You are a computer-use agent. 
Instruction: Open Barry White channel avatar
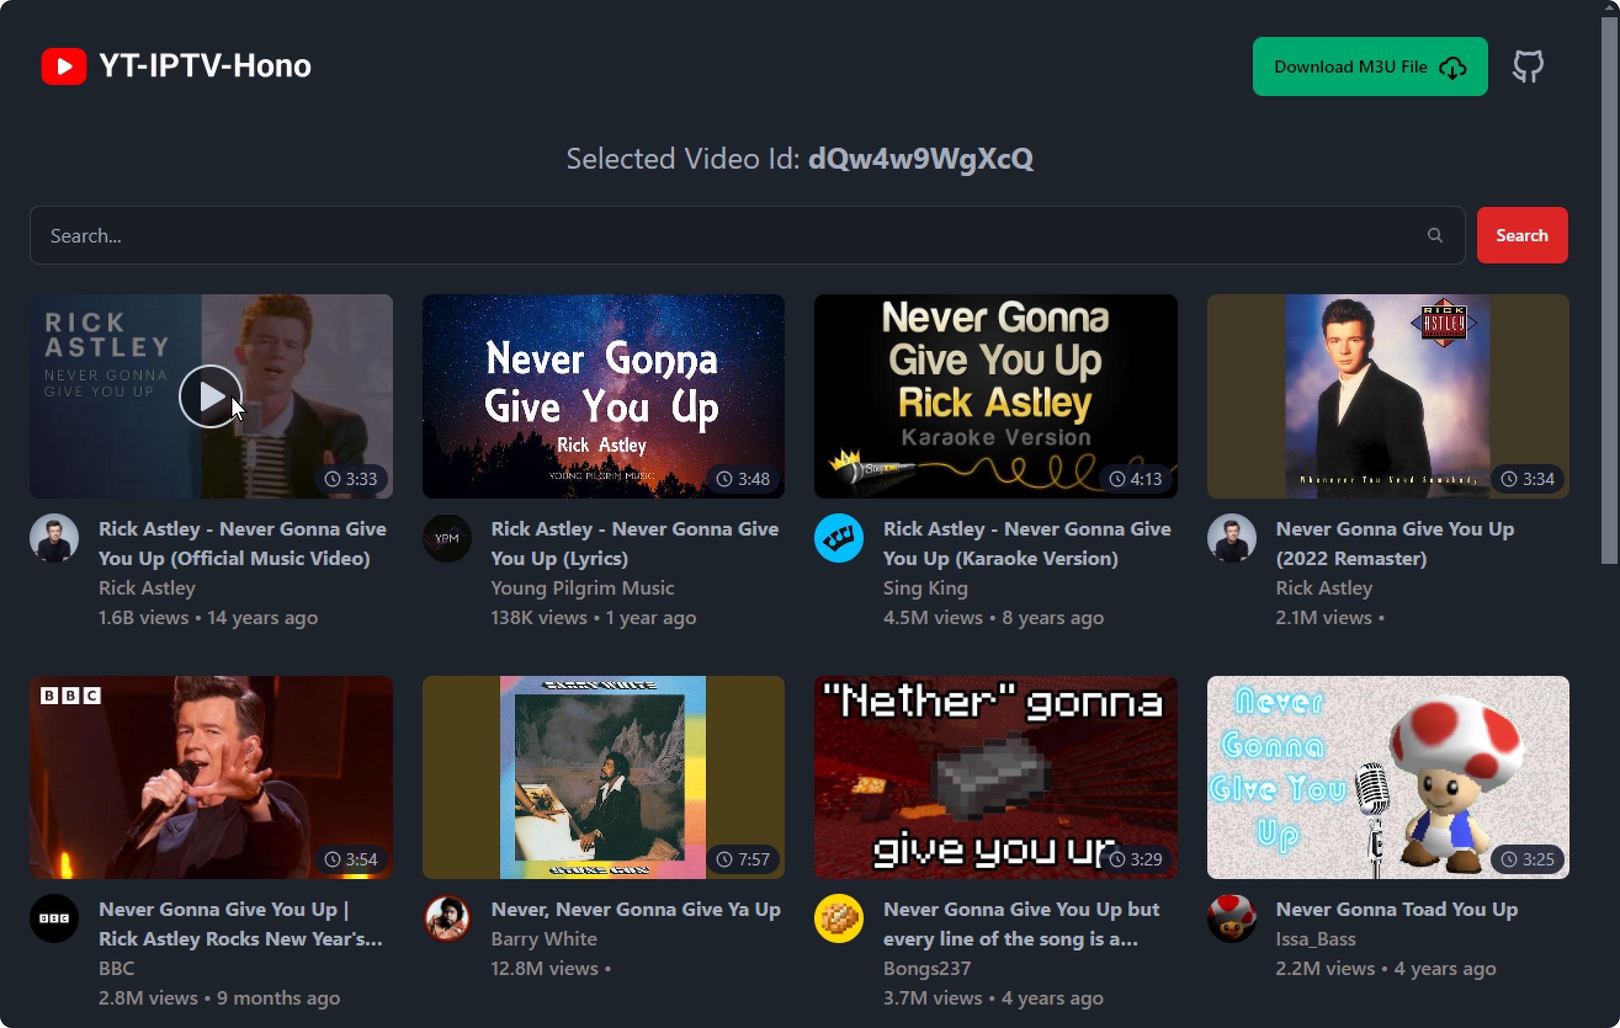click(447, 918)
